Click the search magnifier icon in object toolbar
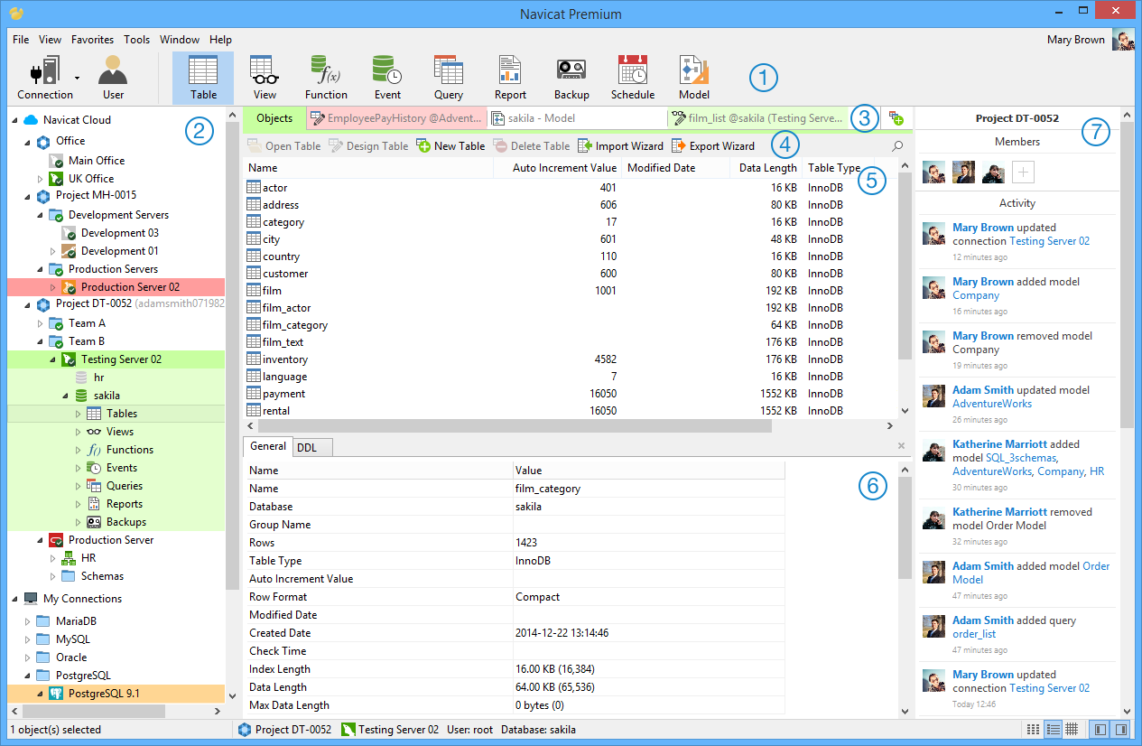 tap(897, 145)
